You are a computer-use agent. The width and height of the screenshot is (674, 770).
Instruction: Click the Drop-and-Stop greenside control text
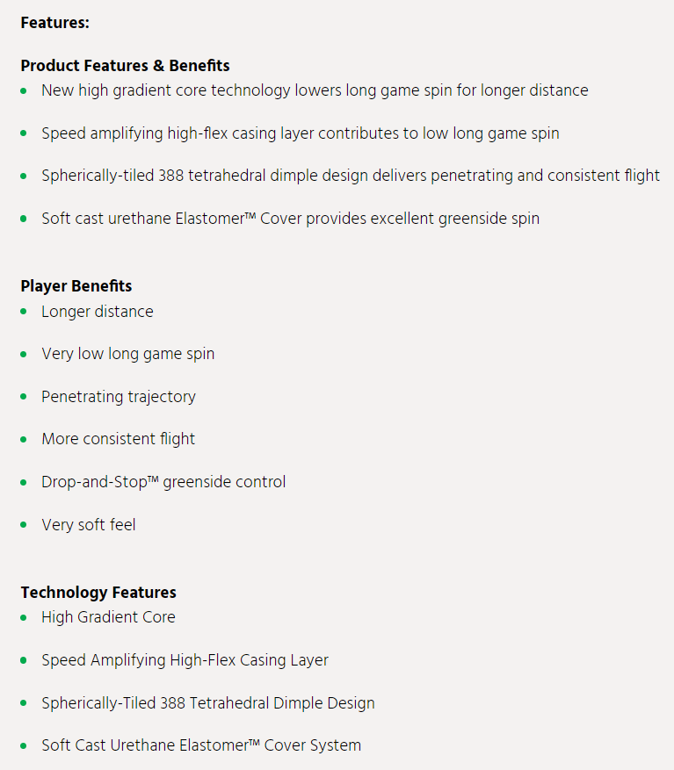pyautogui.click(x=163, y=482)
